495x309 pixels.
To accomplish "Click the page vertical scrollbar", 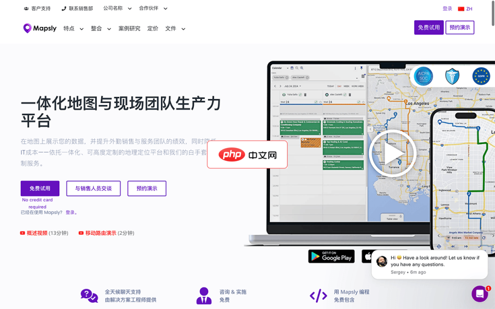I will click(x=493, y=12).
